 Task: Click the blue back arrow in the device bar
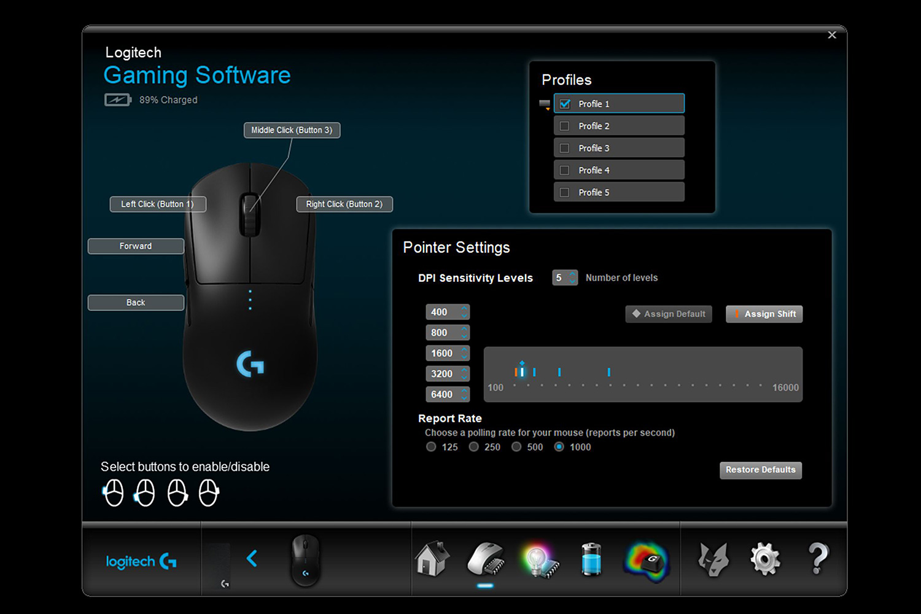point(252,558)
